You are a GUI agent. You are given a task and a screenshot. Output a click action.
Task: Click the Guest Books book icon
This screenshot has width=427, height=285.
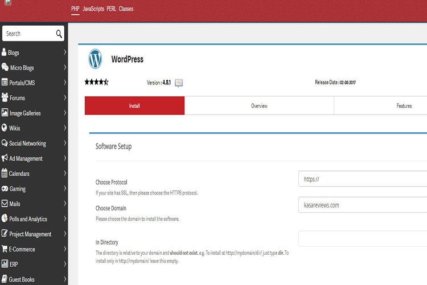[5, 279]
